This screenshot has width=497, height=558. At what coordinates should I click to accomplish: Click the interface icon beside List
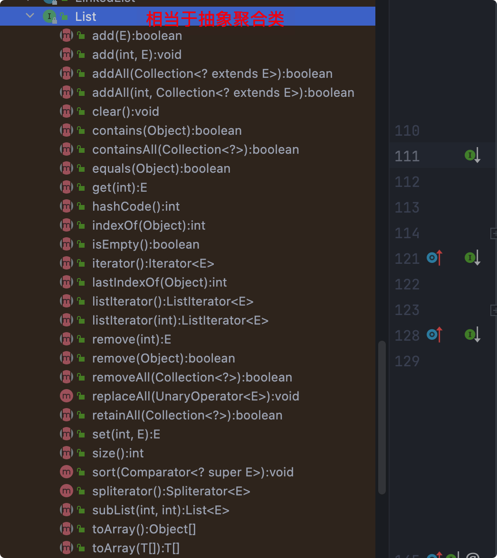[49, 16]
